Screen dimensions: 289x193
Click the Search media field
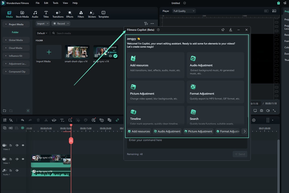[87, 33]
